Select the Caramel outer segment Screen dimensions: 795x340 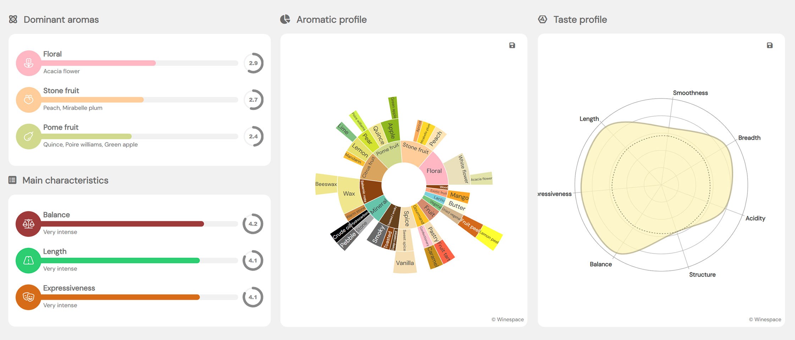[433, 257]
